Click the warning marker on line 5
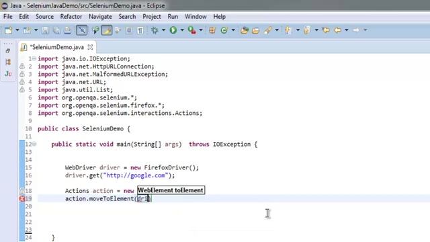430x242 pixels. click(22, 89)
